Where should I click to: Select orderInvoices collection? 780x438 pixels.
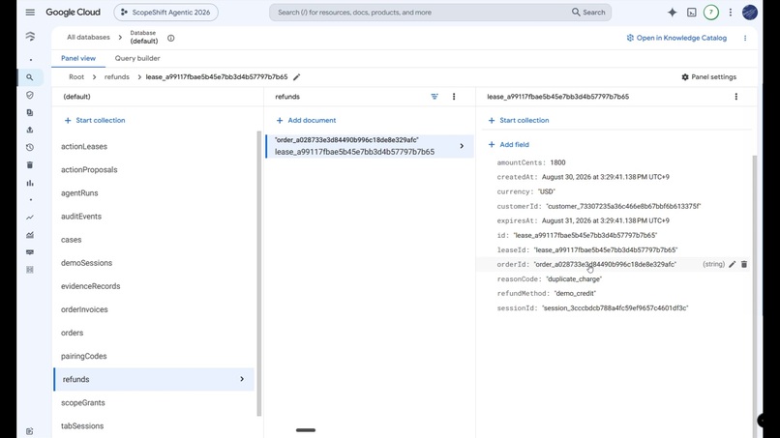click(84, 309)
